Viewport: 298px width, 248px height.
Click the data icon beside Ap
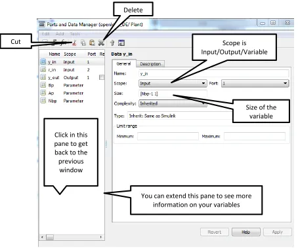[x=43, y=93]
